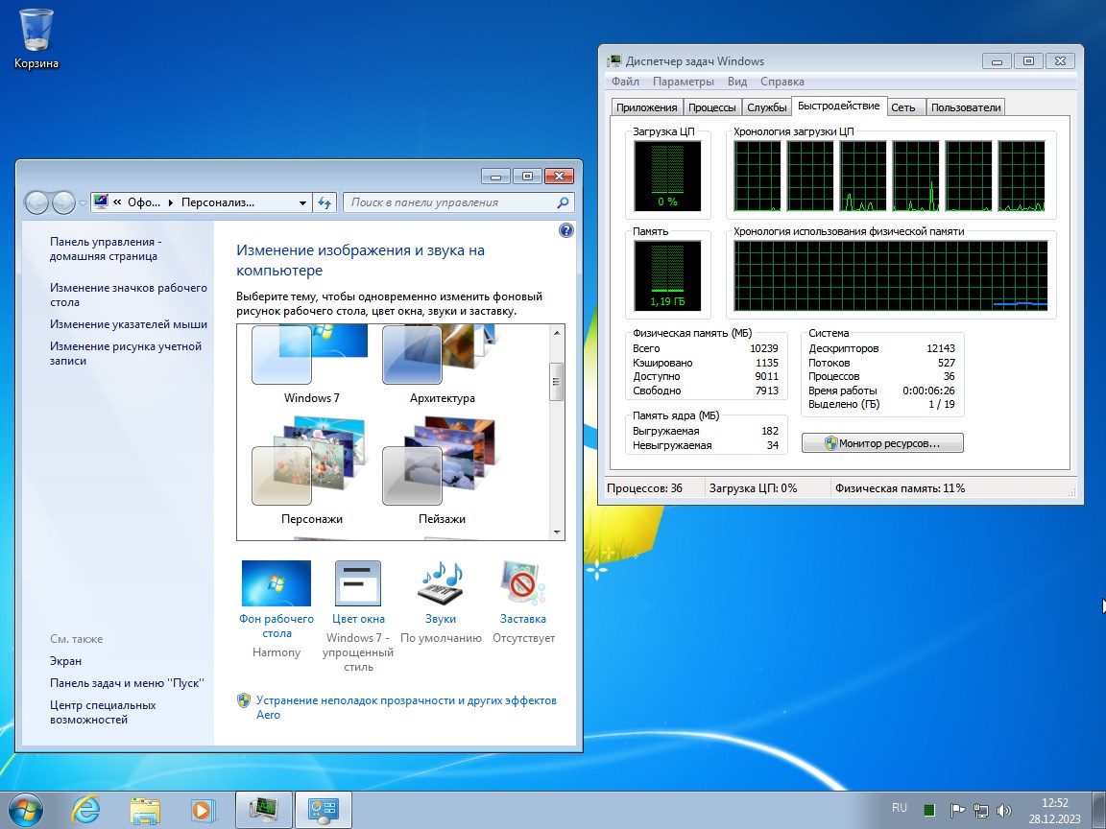Click the volume speaker icon in tray
1106x829 pixels.
pos(1005,809)
